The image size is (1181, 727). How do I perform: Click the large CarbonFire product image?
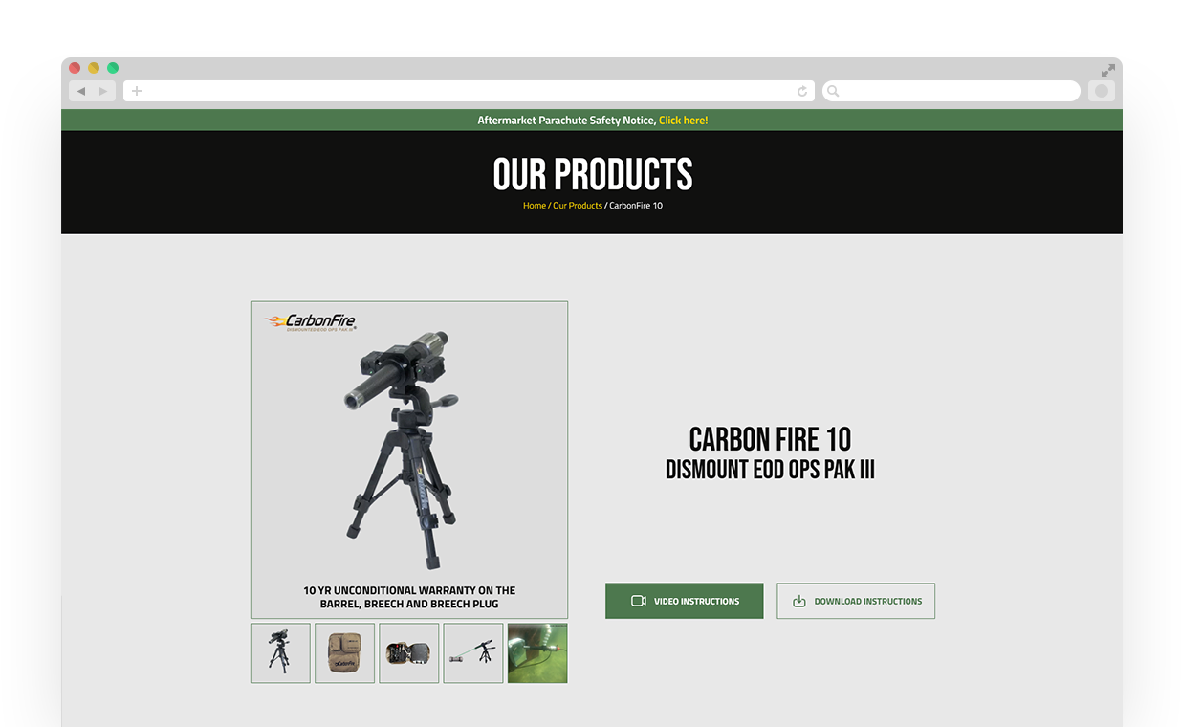pyautogui.click(x=408, y=459)
